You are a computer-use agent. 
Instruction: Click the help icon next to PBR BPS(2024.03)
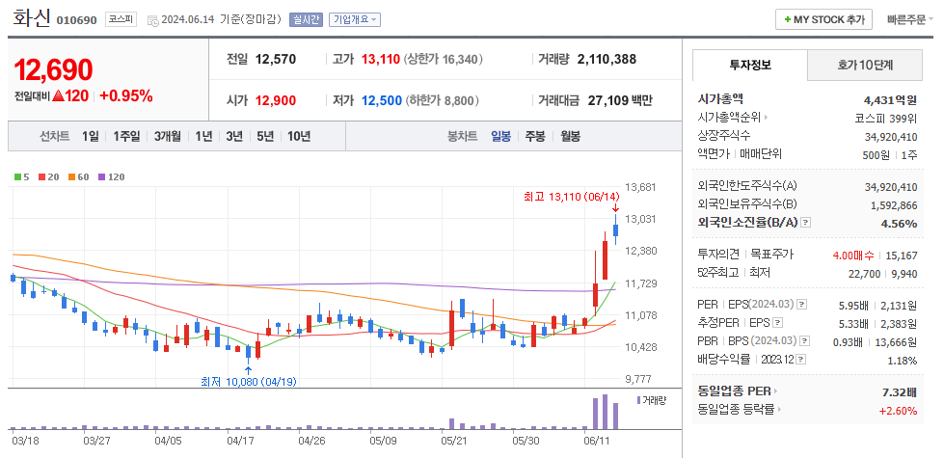click(805, 341)
